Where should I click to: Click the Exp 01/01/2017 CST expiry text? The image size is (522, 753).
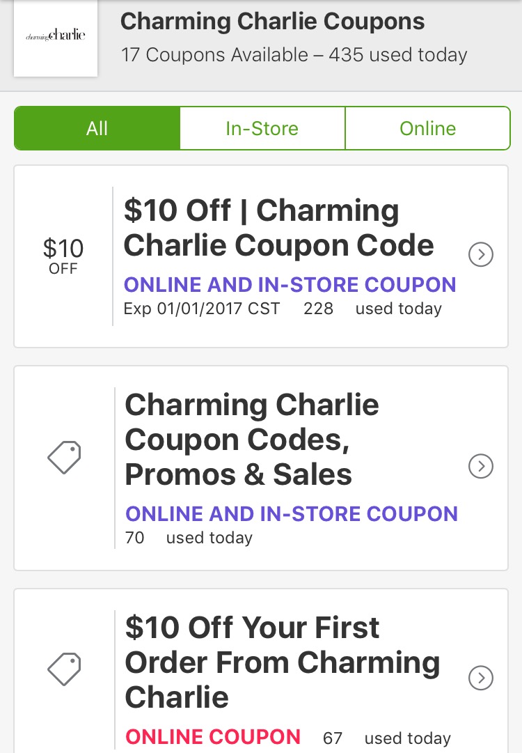coord(202,309)
